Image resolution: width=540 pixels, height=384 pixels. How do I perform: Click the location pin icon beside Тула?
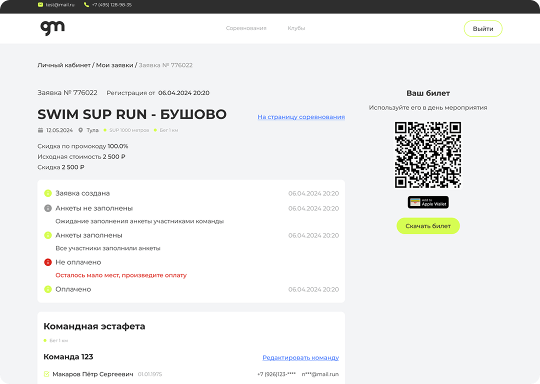(x=80, y=130)
